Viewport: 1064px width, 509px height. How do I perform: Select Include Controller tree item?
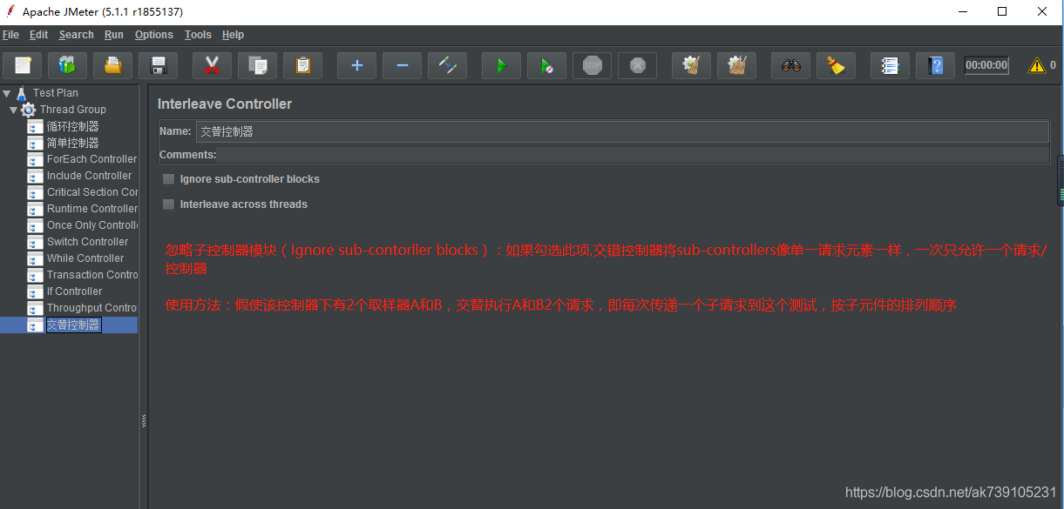pos(89,176)
